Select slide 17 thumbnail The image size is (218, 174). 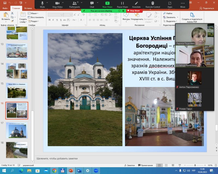pyautogui.click(x=17, y=130)
